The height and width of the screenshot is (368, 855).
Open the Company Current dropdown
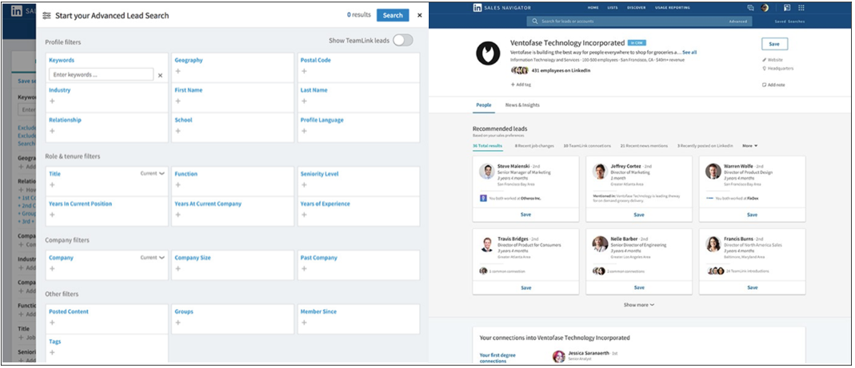click(152, 258)
